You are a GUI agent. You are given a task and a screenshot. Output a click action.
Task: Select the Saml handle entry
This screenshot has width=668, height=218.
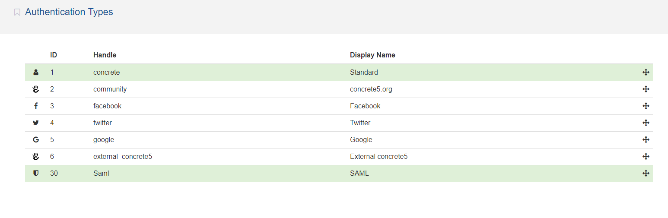point(101,174)
